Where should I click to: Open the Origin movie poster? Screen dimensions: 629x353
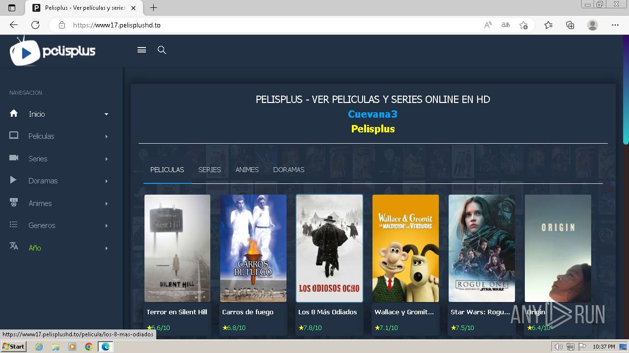558,248
